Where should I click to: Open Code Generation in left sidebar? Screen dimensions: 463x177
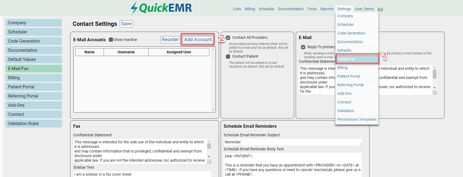tap(34, 41)
